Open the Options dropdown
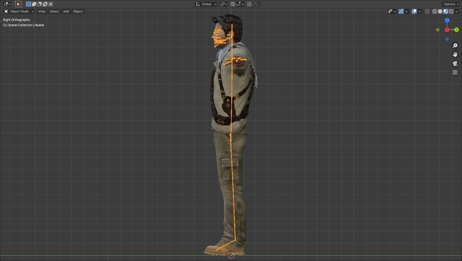462x261 pixels. (451, 4)
